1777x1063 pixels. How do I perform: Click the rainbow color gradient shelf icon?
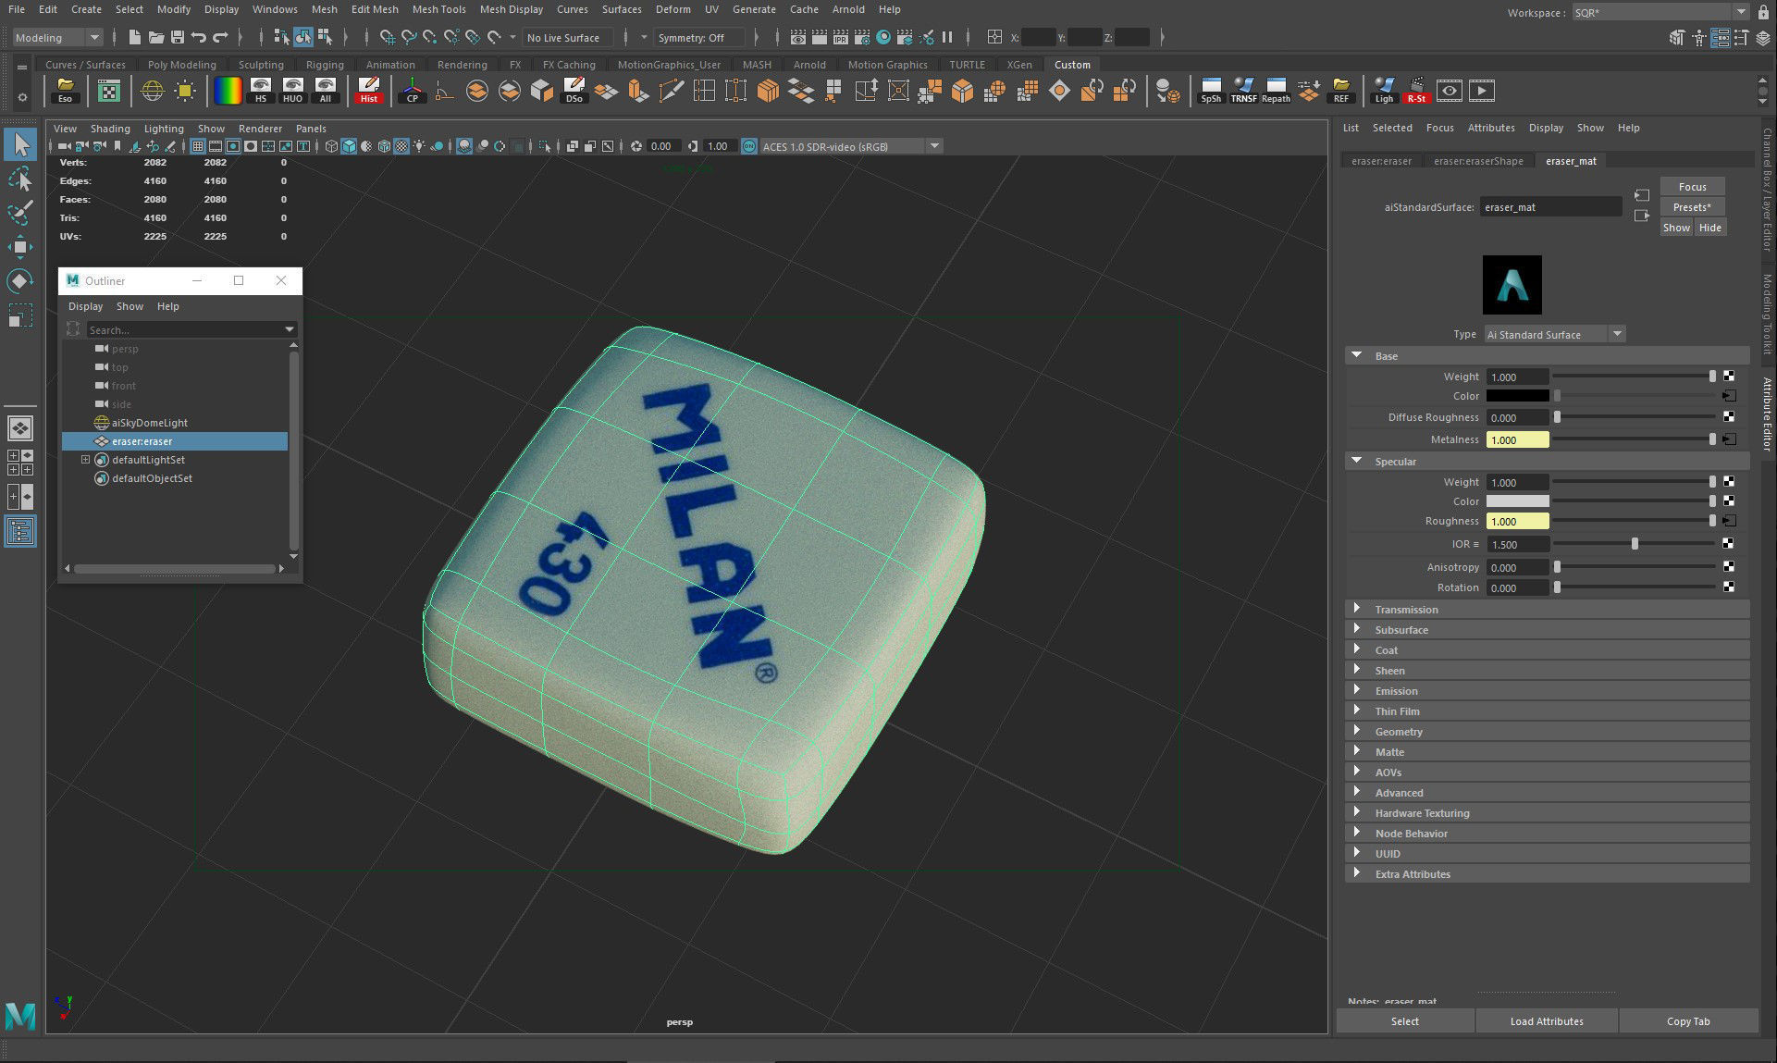[228, 91]
